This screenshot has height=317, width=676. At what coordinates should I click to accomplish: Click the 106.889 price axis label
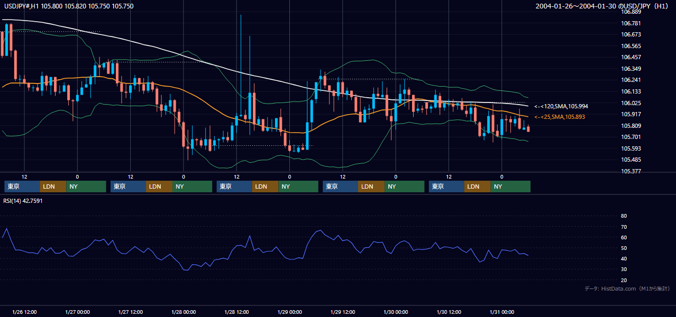point(631,12)
